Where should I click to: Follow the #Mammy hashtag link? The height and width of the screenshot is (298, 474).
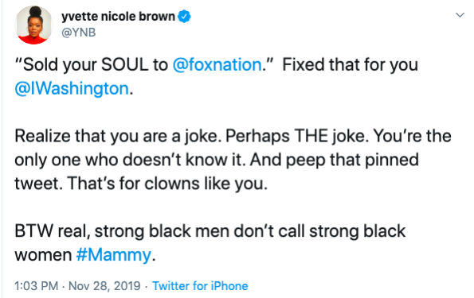click(113, 254)
